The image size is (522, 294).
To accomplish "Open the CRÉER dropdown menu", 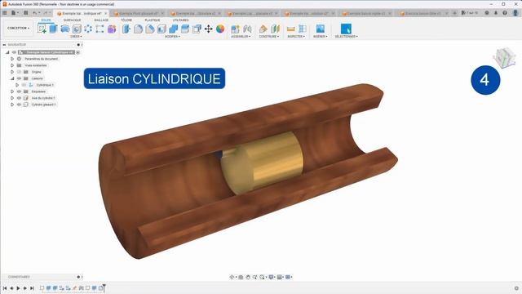I will click(x=76, y=36).
